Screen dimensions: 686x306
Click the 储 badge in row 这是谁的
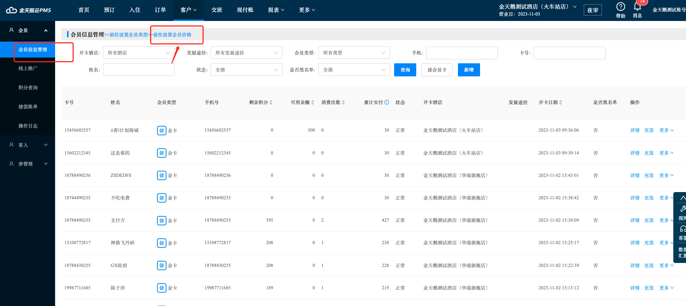tap(162, 153)
